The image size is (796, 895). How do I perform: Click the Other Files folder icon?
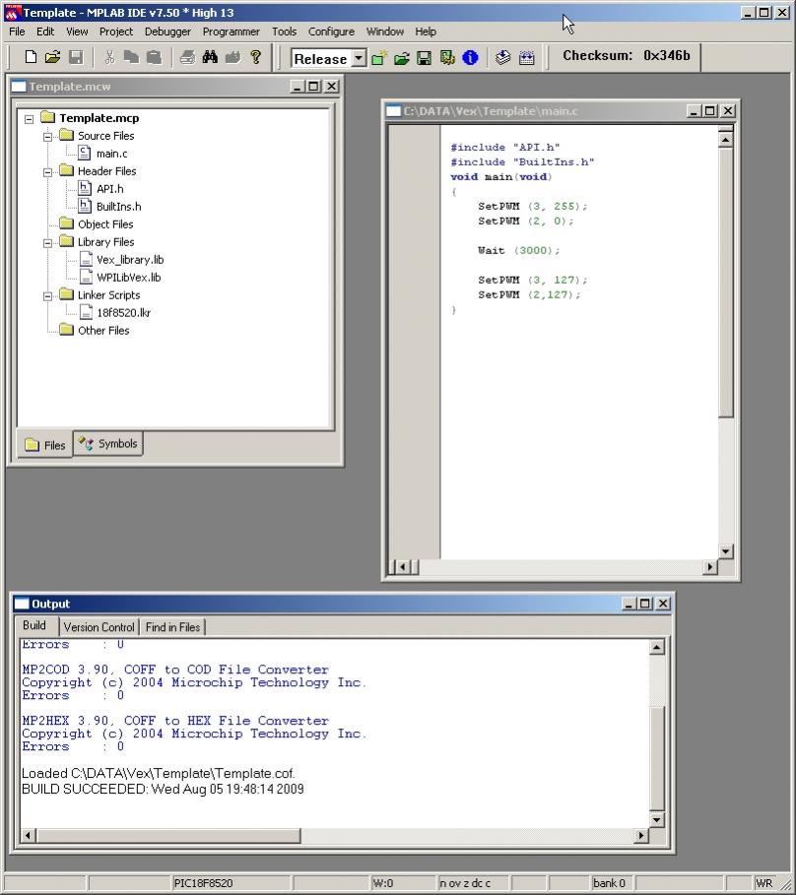tap(67, 329)
